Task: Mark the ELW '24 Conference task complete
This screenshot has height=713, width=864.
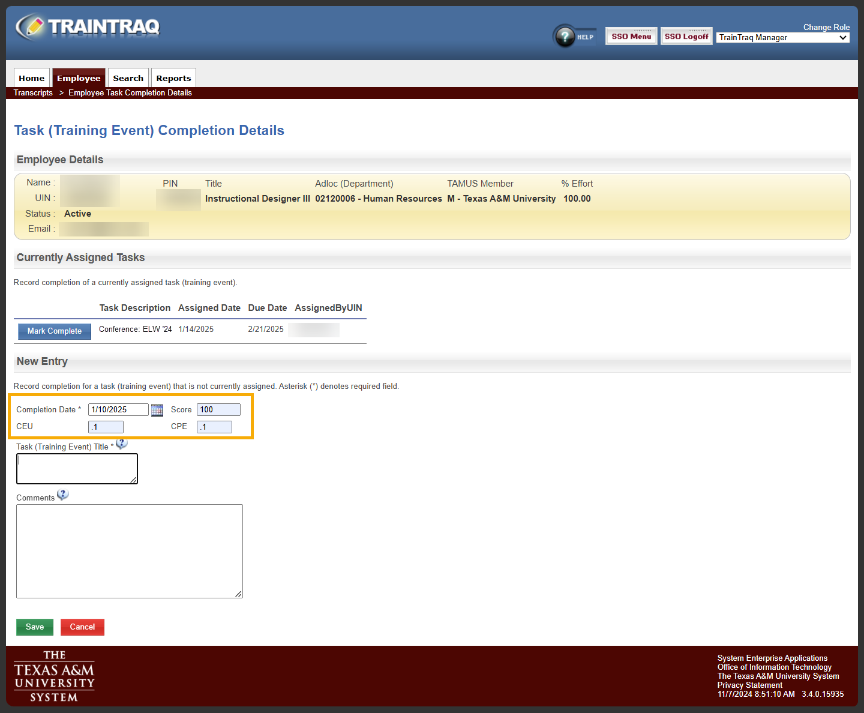Action: pos(54,331)
